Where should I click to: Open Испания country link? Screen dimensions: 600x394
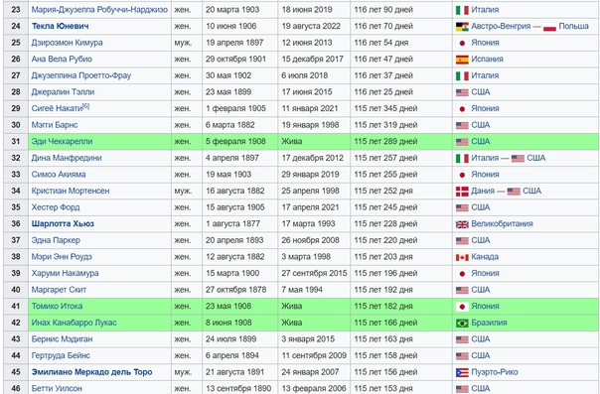(x=487, y=59)
